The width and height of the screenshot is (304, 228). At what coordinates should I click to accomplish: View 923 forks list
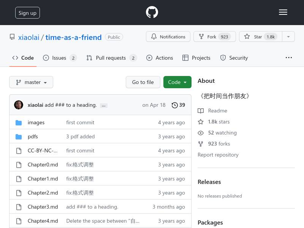219,144
